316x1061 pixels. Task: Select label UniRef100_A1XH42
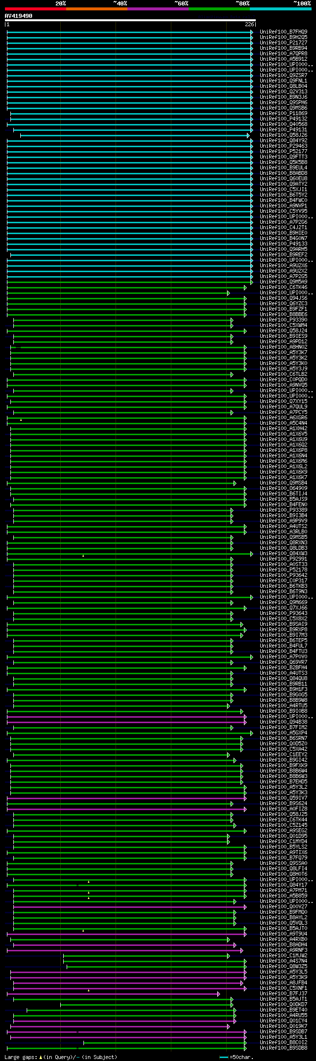[x=283, y=428]
